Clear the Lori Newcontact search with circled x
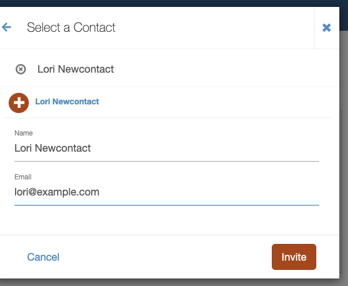The image size is (348, 286). [x=21, y=69]
